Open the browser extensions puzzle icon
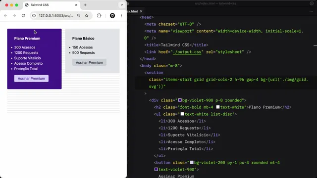This screenshot has height=178, width=317. 99,15
